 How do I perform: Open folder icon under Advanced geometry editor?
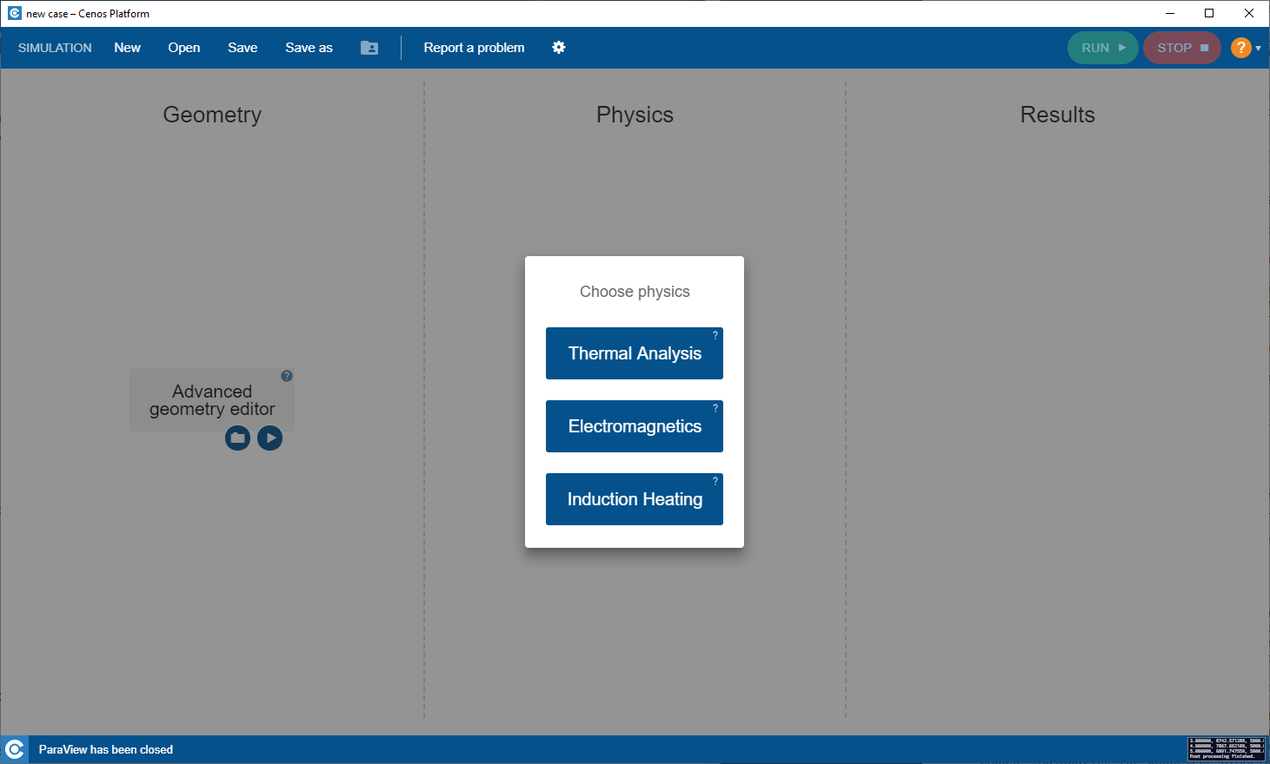click(237, 438)
